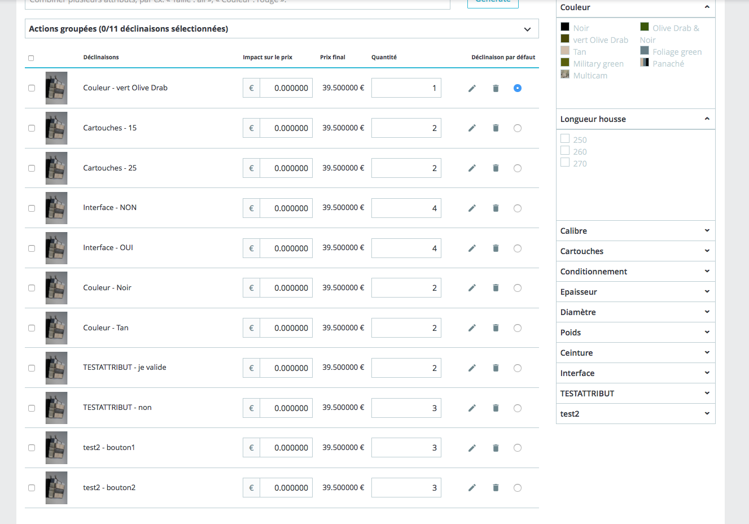The width and height of the screenshot is (749, 524).
Task: Expand the Interface attribute section
Action: point(636,373)
